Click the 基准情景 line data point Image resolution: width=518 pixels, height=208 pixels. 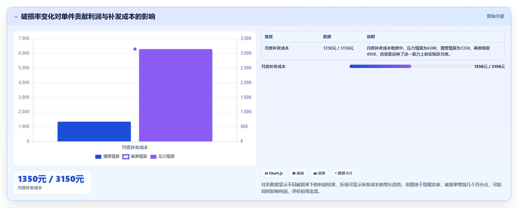click(x=135, y=49)
